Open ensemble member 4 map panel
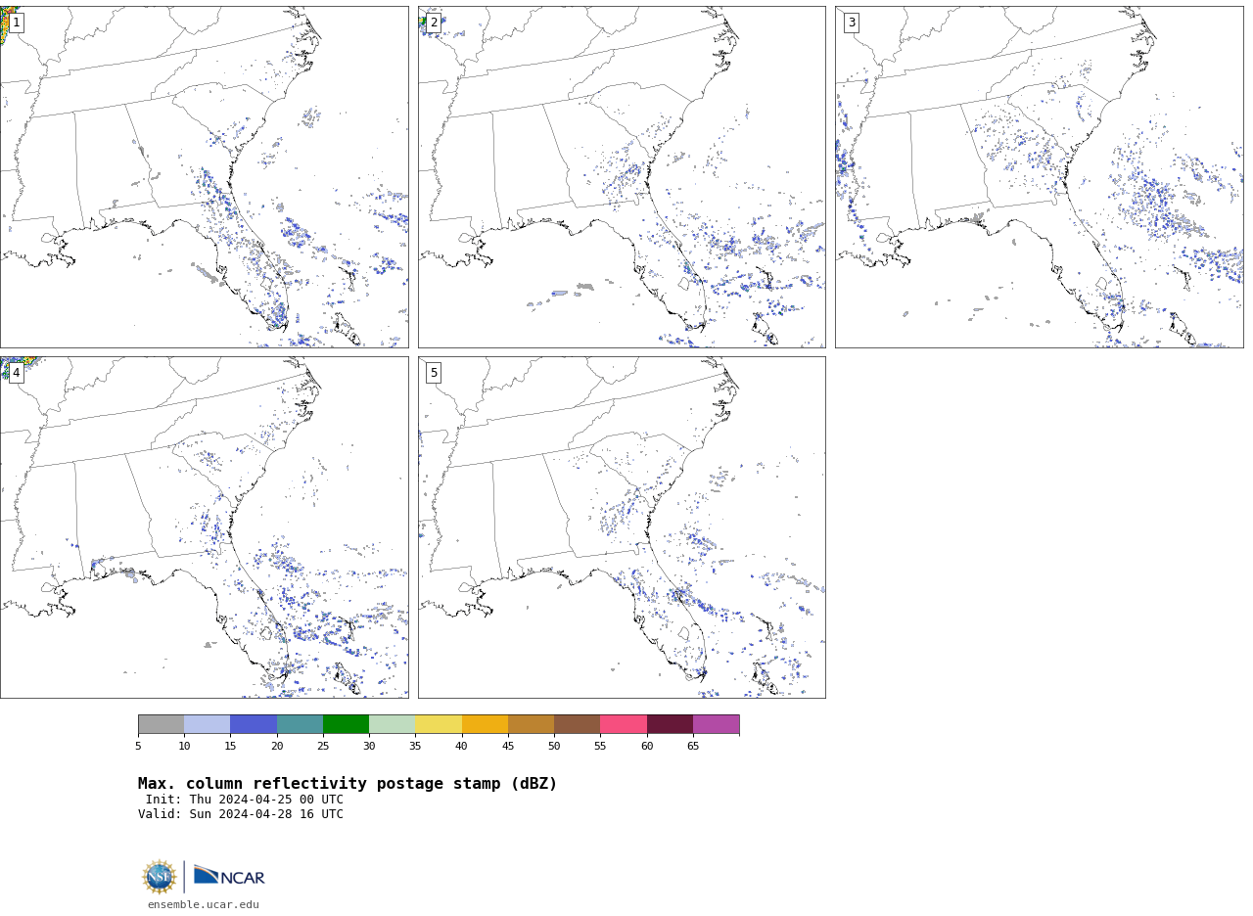The height and width of the screenshot is (916, 1253). [204, 527]
